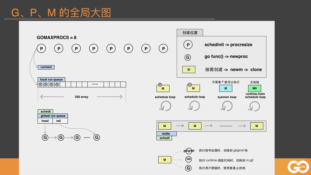311x175 pixels.
Task: Click the 执行用户逻辑时，使用普通 g 的栈 text
Action: pos(222,168)
